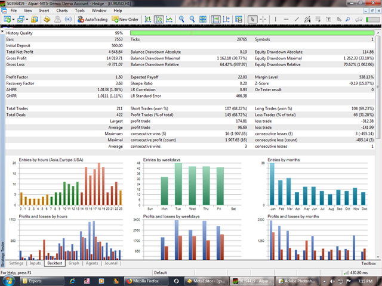Zoom out of the chart

pyautogui.click(x=192, y=19)
